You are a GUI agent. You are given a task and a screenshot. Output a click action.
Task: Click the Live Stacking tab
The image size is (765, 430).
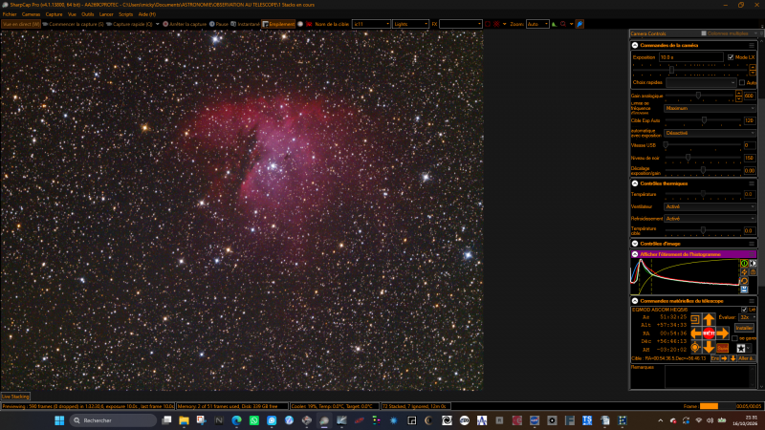[15, 397]
